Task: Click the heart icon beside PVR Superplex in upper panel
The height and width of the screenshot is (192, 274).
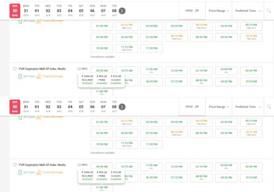Action: (15, 69)
